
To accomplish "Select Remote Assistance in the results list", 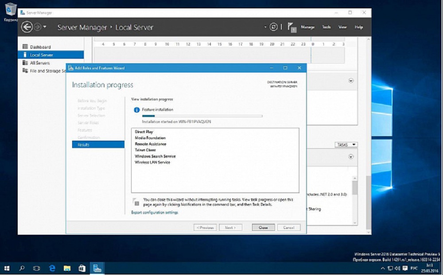I will [x=151, y=144].
